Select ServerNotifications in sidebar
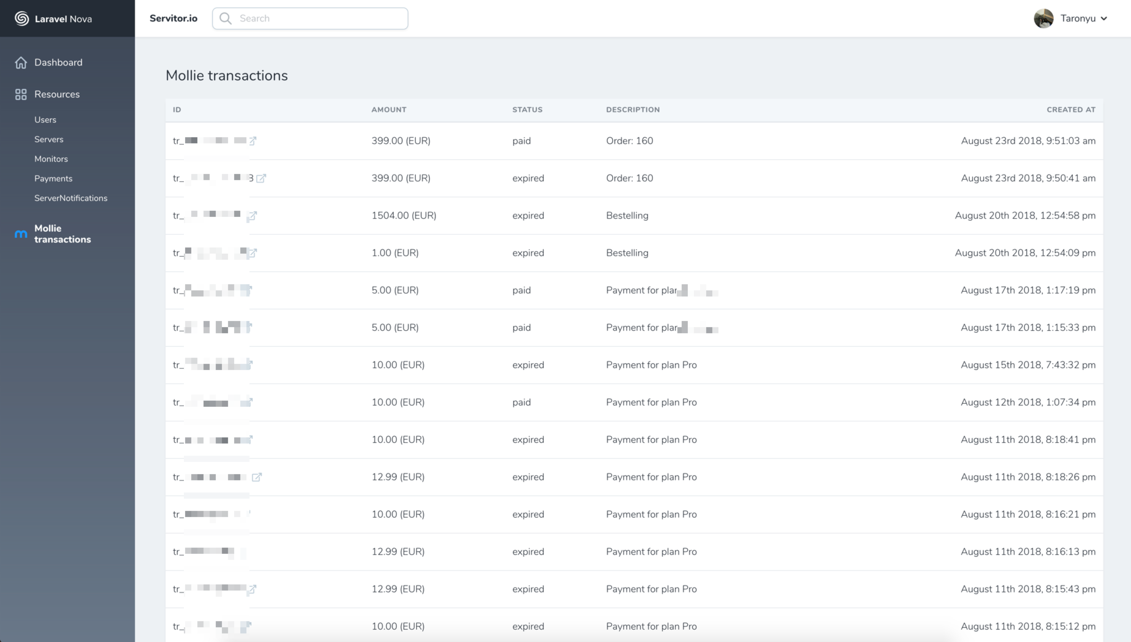 70,198
